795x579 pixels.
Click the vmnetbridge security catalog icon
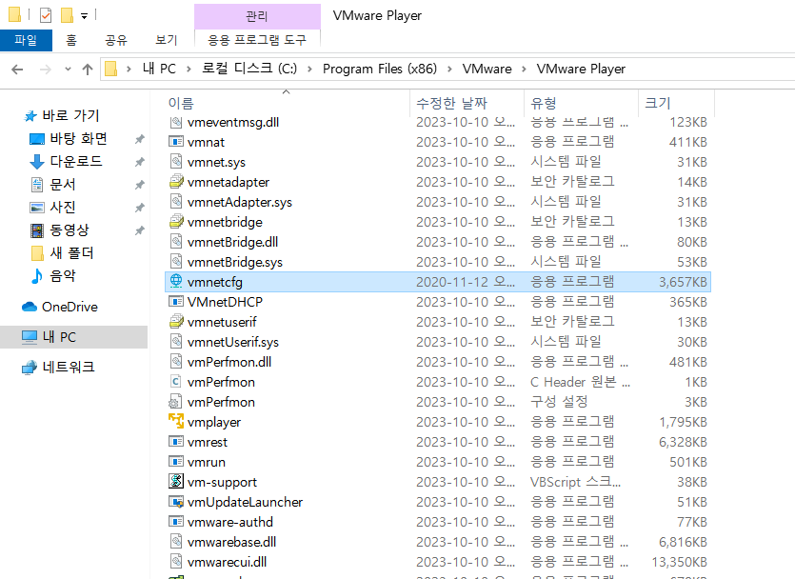tap(176, 221)
